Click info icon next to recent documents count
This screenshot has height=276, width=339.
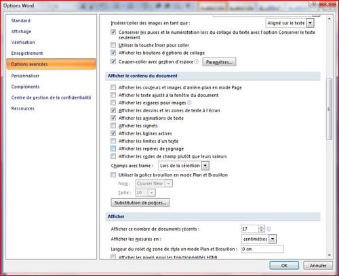pos(269,229)
